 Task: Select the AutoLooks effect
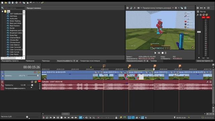13,18
